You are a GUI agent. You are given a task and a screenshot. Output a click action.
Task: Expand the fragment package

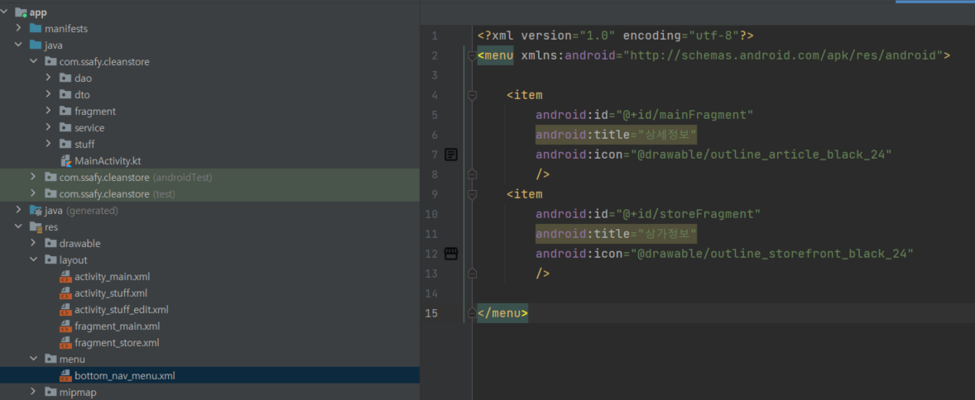(49, 112)
